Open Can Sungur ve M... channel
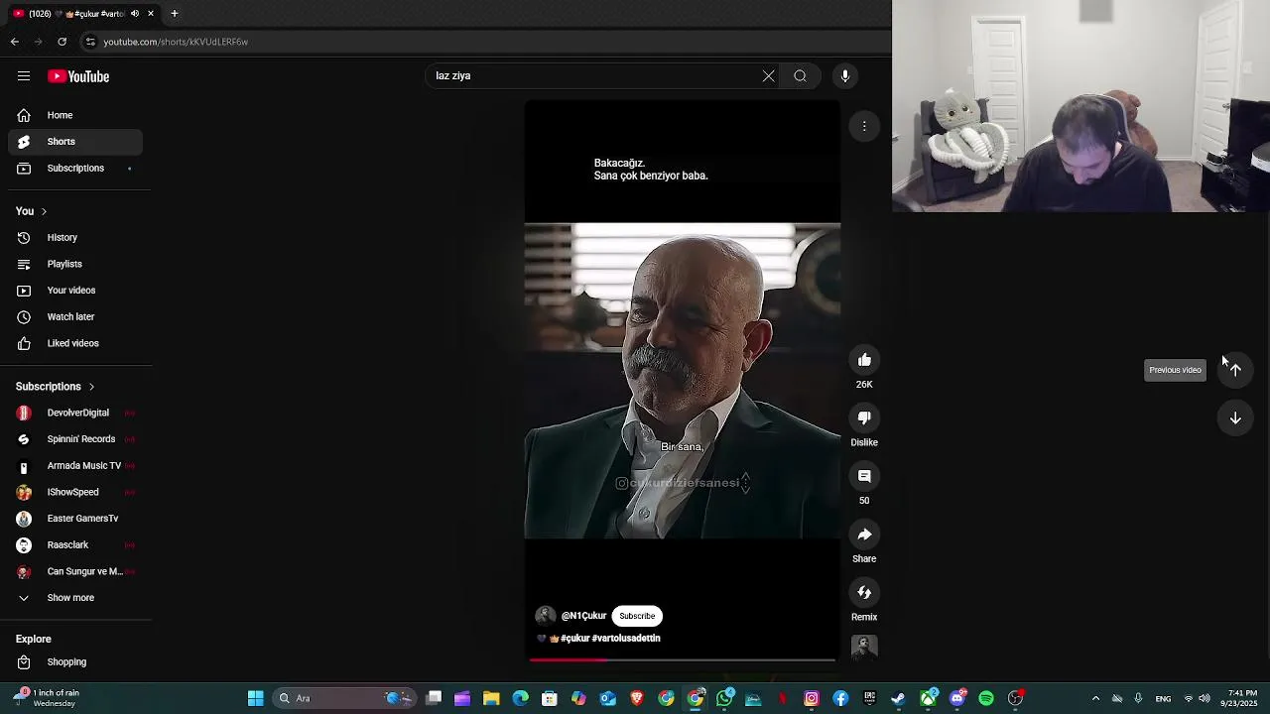 (x=75, y=571)
